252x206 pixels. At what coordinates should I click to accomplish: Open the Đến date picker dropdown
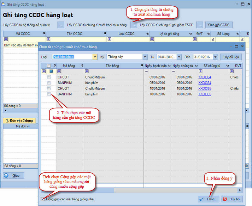pyautogui.click(x=215, y=57)
